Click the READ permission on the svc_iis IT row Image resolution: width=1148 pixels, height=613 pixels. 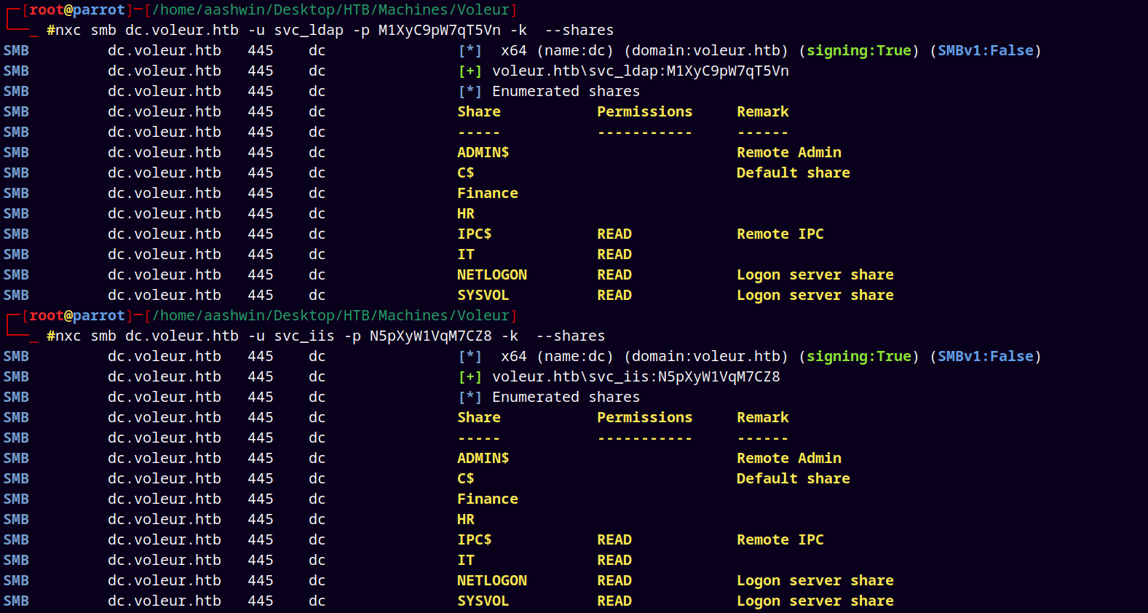pyautogui.click(x=614, y=561)
